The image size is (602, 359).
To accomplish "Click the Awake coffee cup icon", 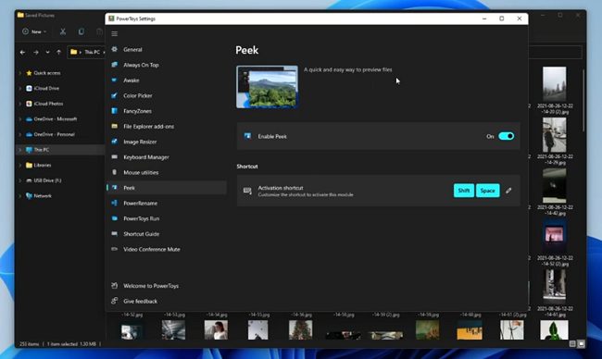I will coord(115,80).
